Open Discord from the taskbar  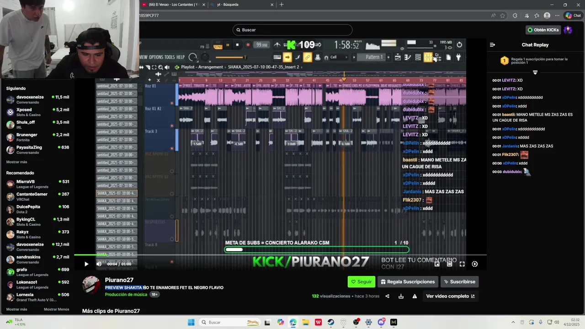pyautogui.click(x=381, y=322)
